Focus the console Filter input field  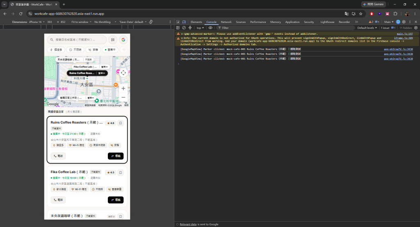(x=285, y=28)
